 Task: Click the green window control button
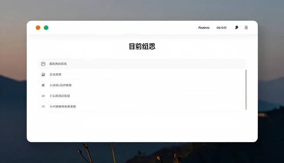[x=46, y=27]
